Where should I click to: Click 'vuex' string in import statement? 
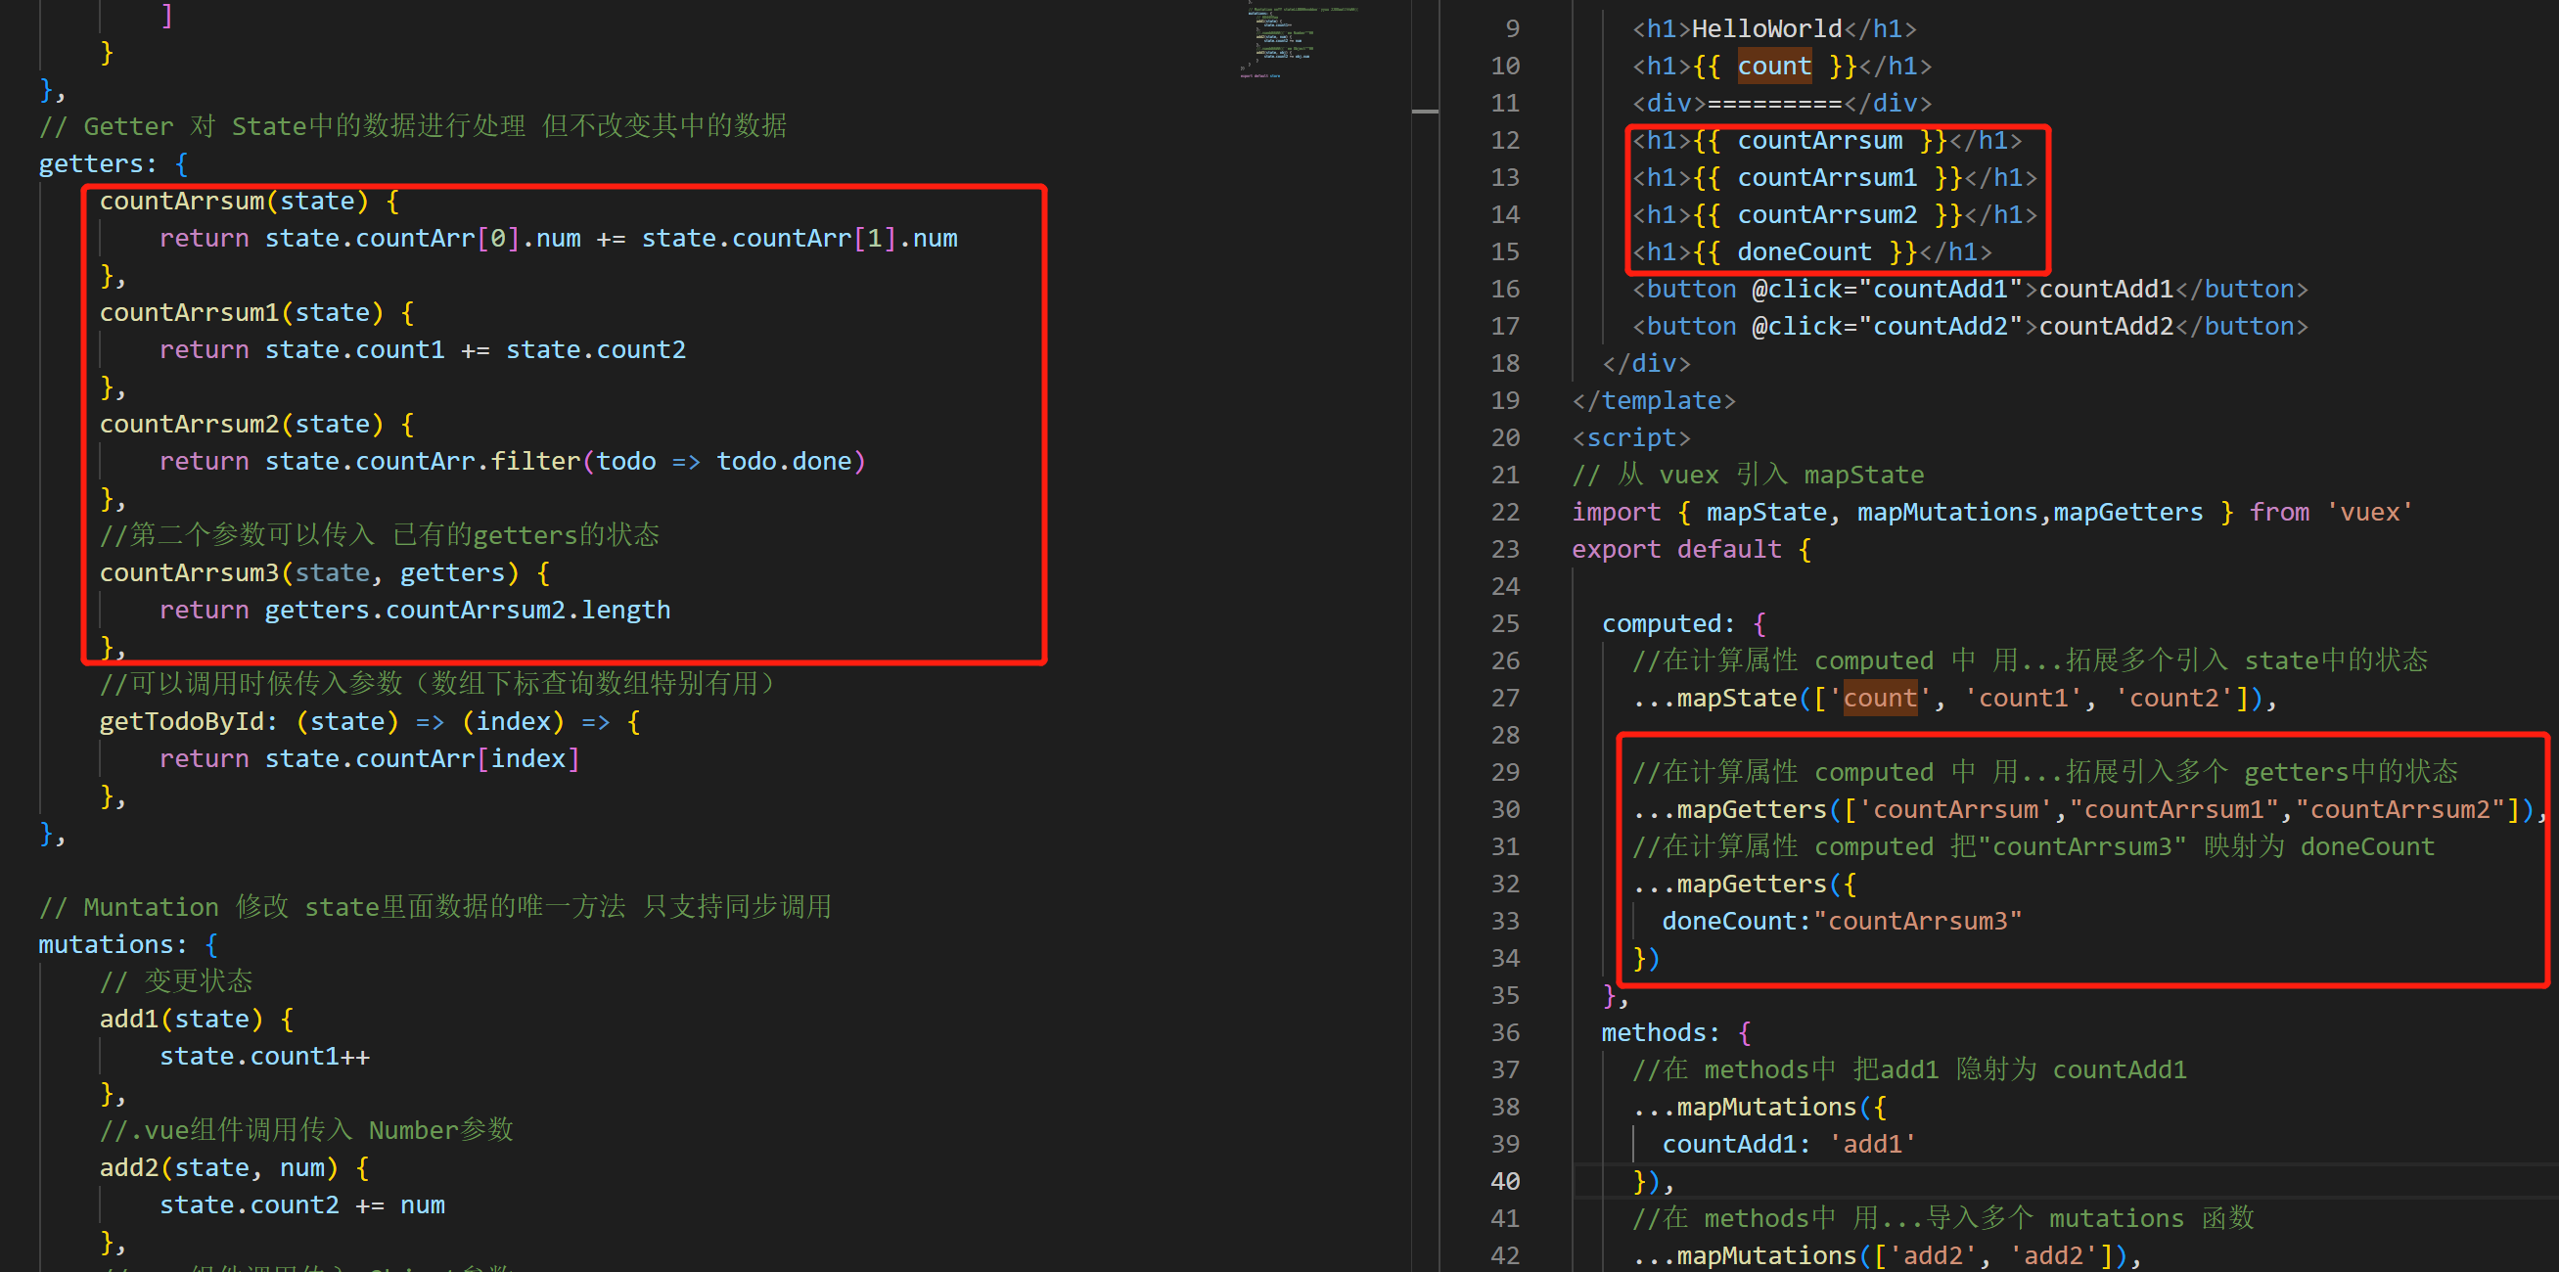click(2370, 513)
